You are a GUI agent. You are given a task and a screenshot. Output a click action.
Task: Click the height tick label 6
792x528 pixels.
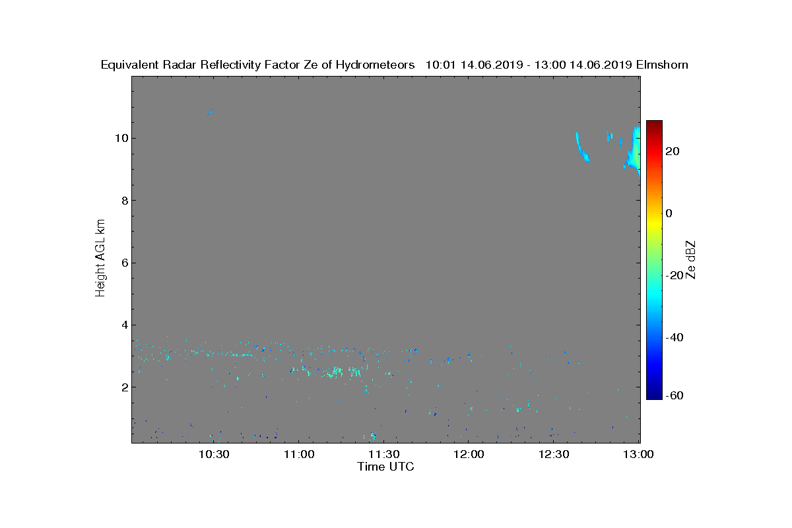123,263
